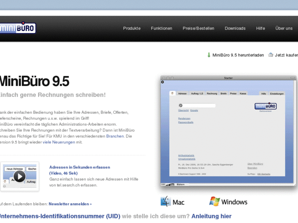Click the Blättern status bar control

(180, 184)
